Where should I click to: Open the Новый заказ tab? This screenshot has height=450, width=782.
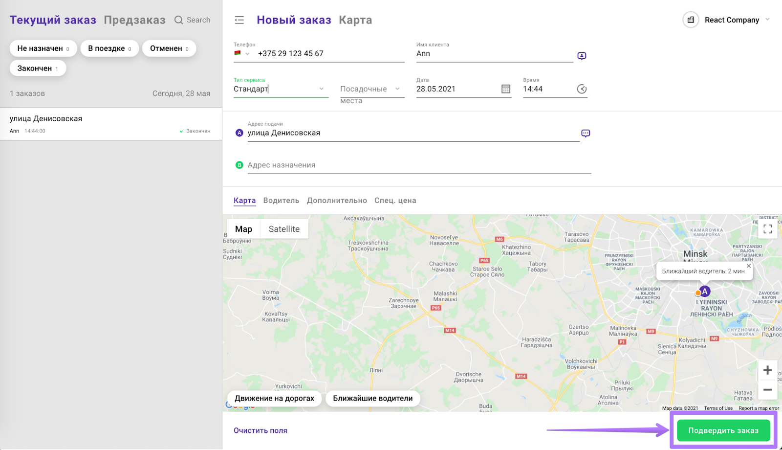point(294,20)
